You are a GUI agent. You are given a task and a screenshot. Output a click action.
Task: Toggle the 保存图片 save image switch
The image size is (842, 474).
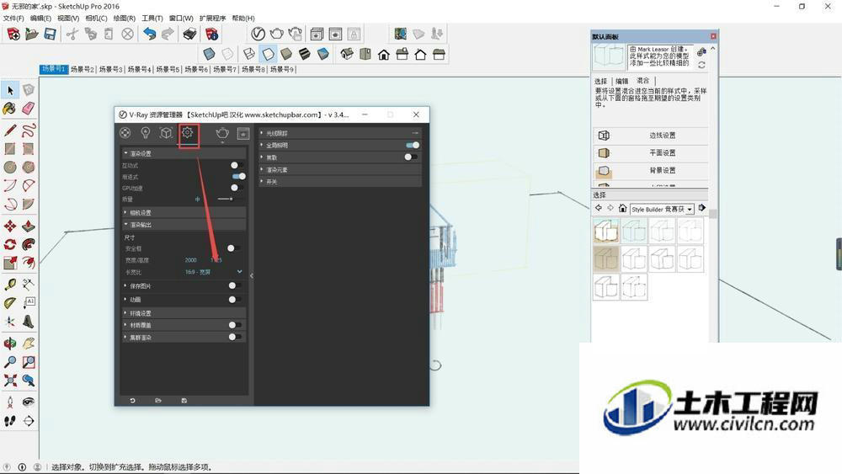[235, 285]
